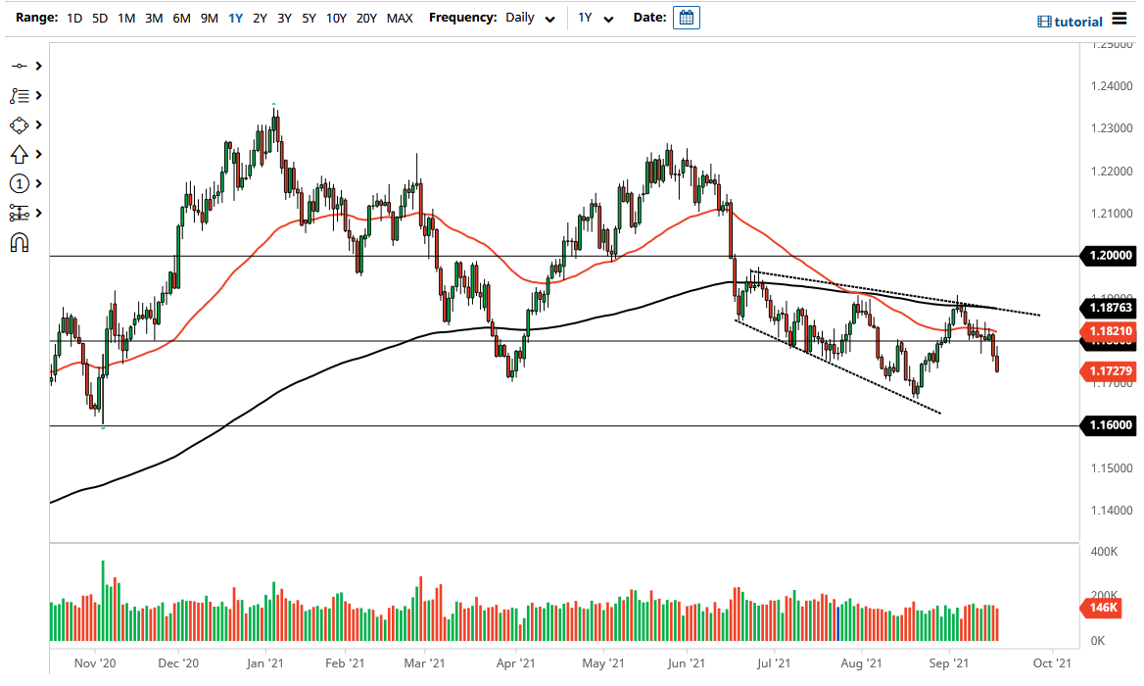Expand the measurement tool submenu chevron

point(38,213)
